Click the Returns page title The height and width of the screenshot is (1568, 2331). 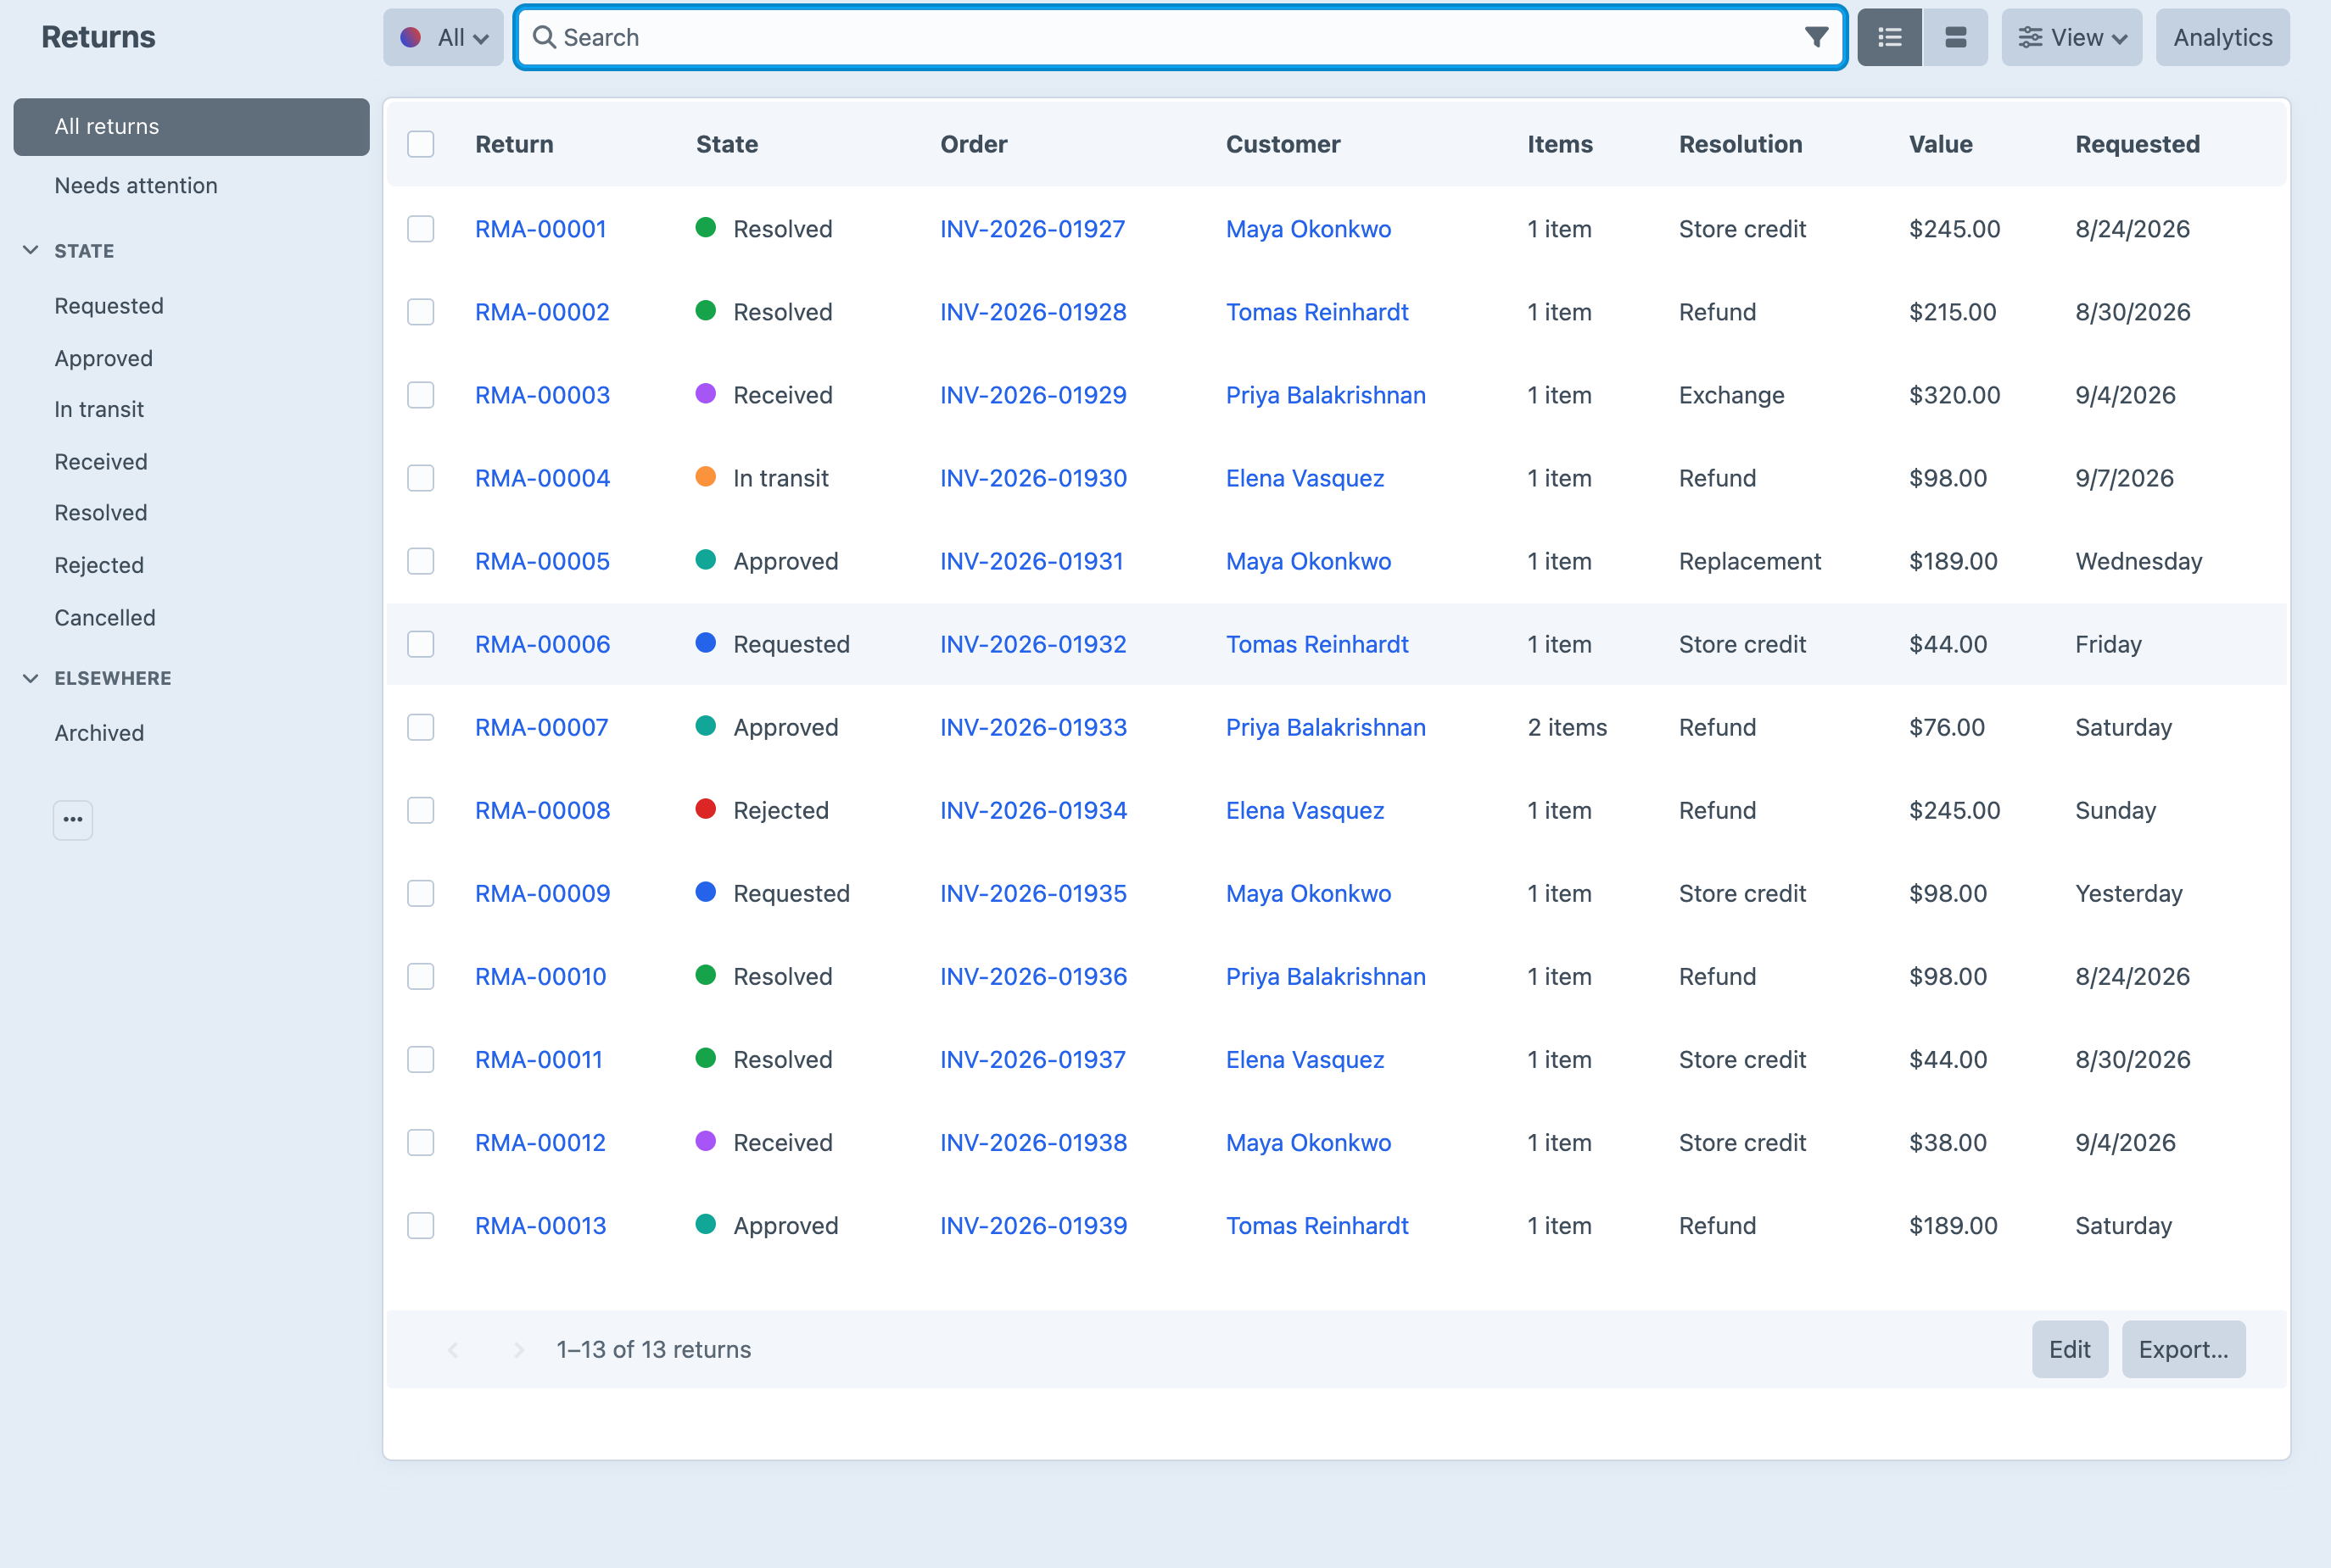pos(98,37)
